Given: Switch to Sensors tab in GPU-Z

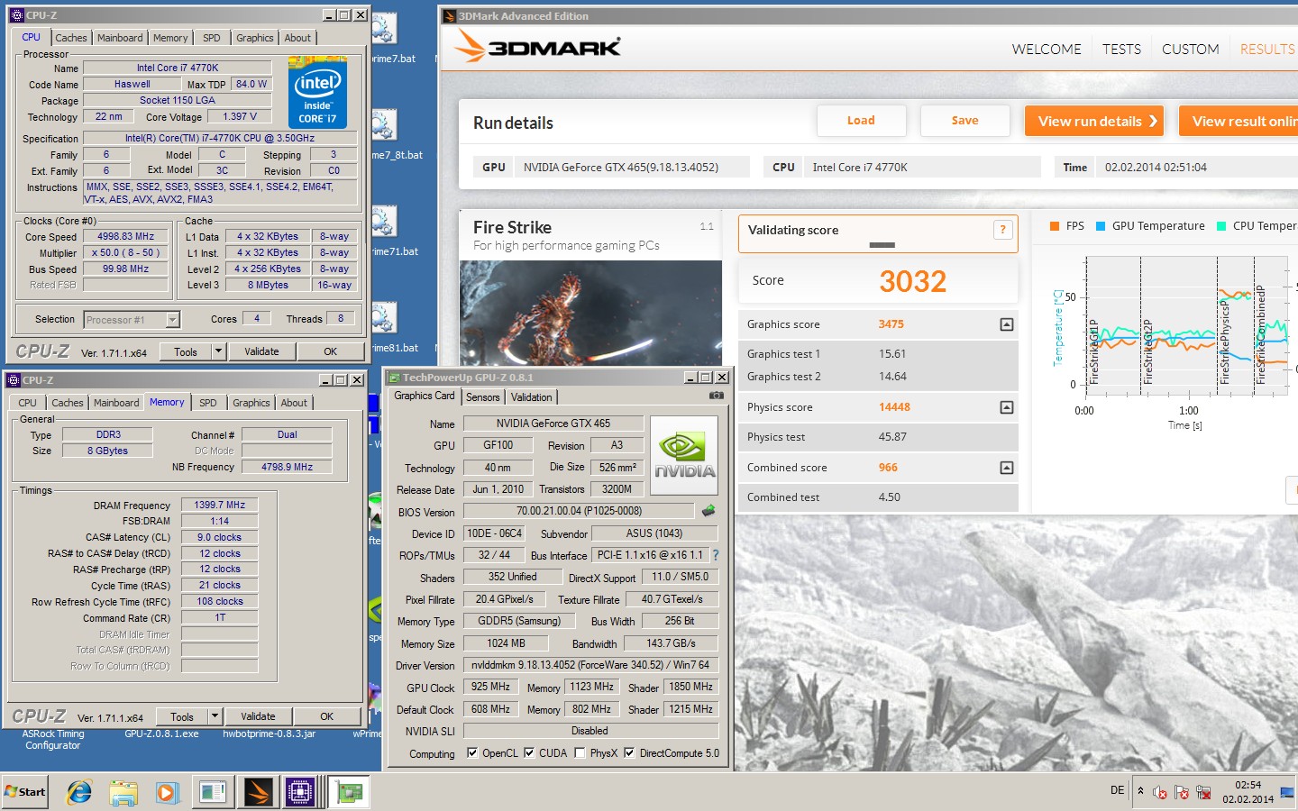Looking at the screenshot, I should (x=483, y=397).
